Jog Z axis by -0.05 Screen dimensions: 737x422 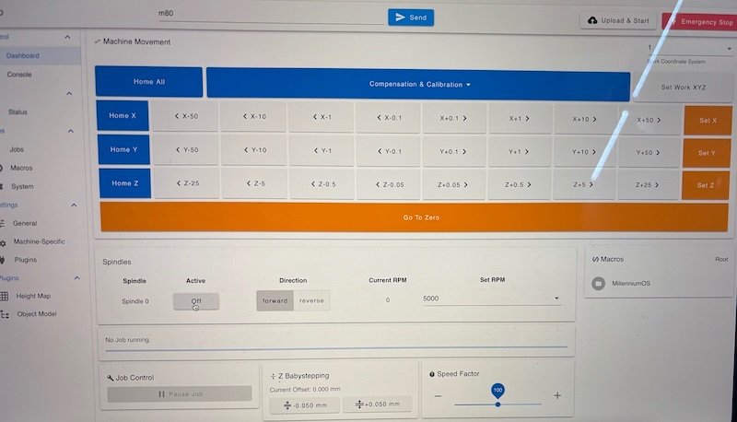(390, 184)
